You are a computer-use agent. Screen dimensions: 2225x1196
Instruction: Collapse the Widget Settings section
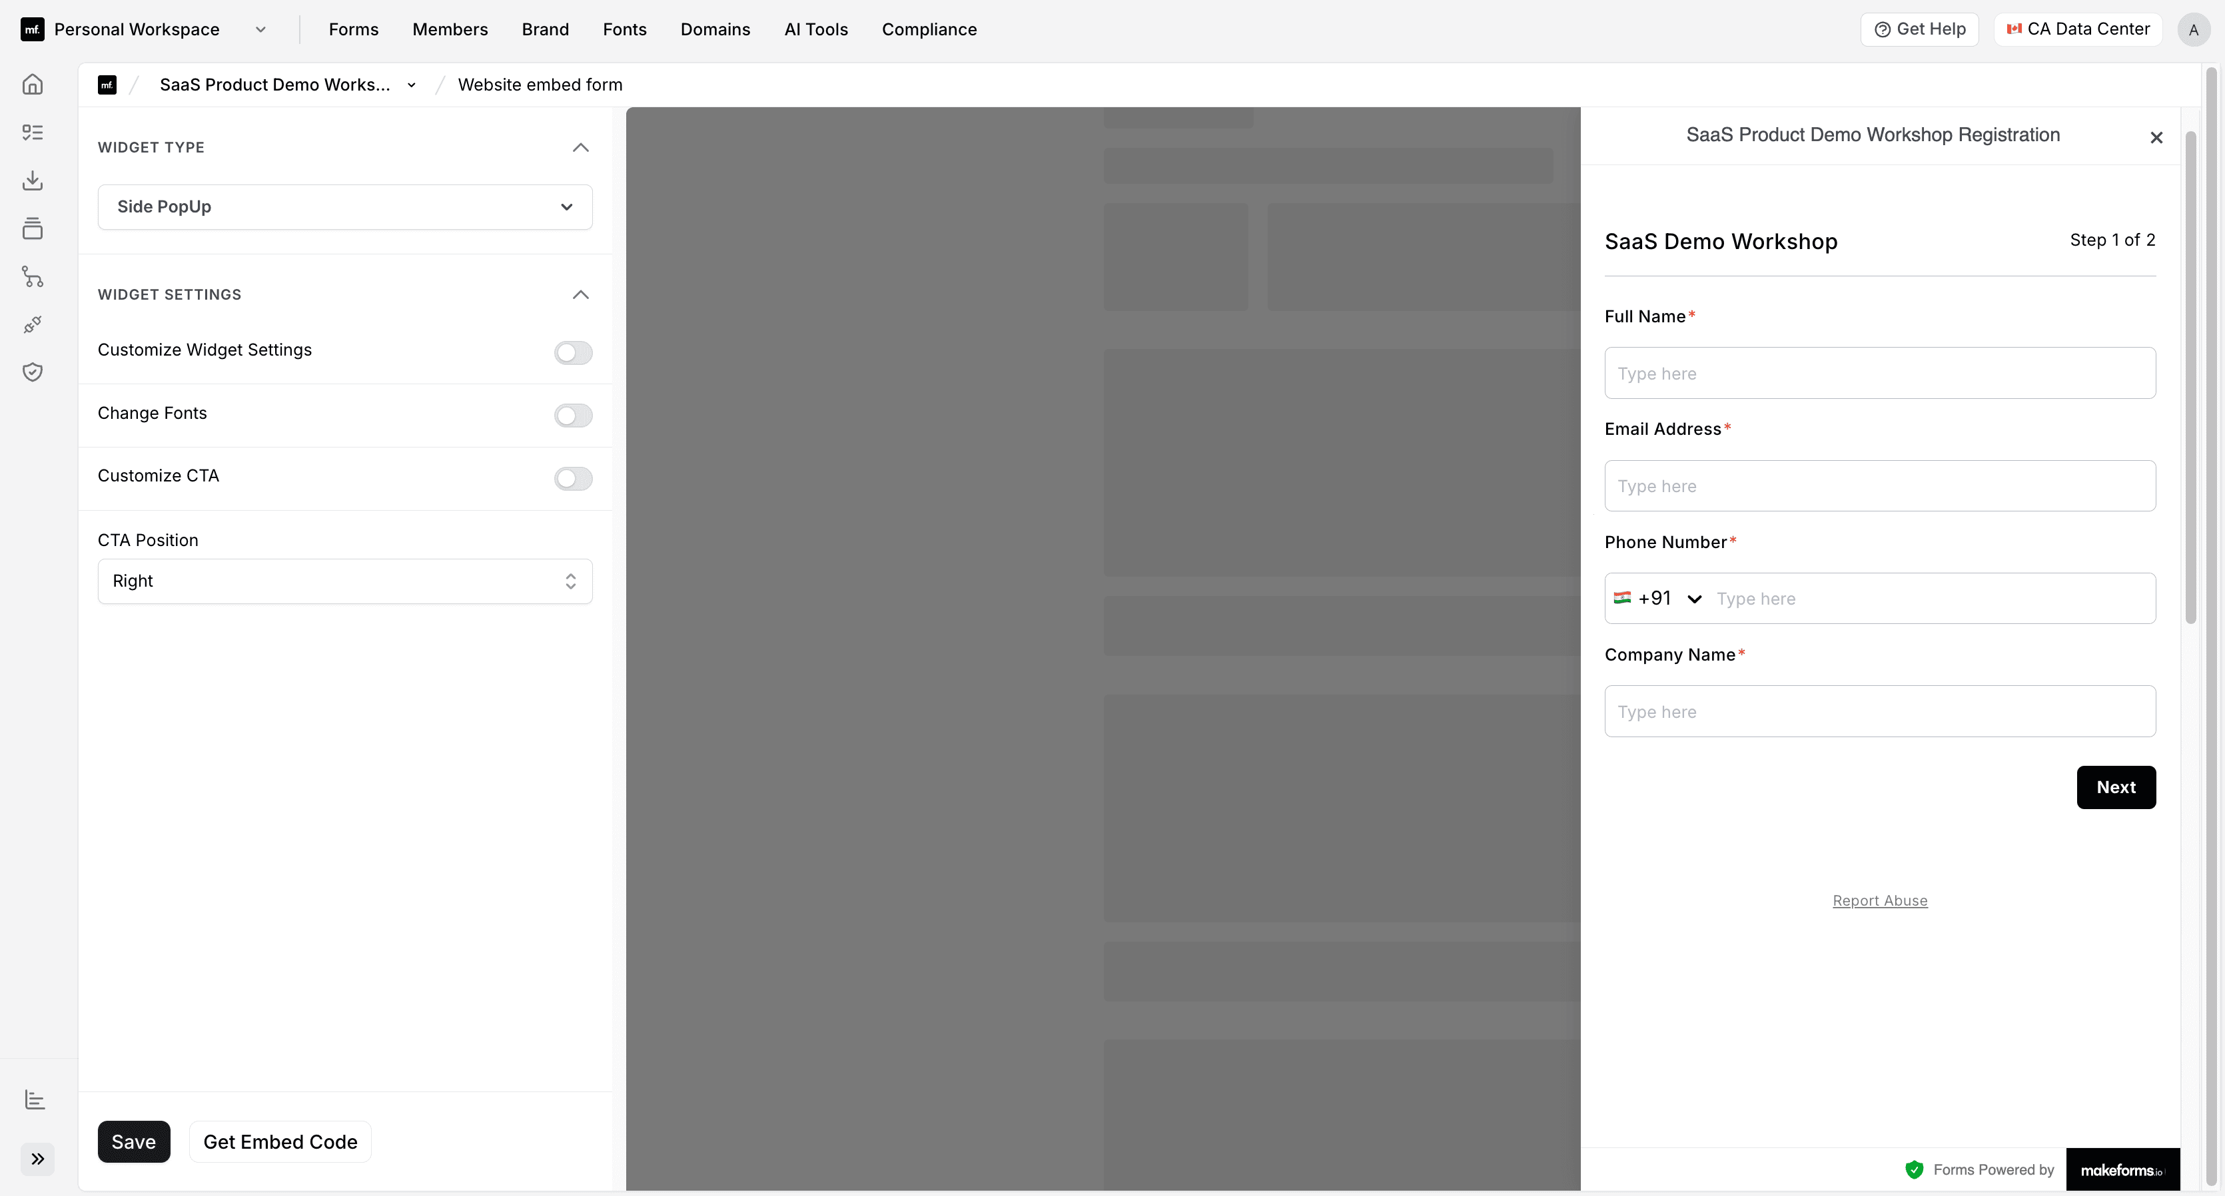[x=580, y=294]
